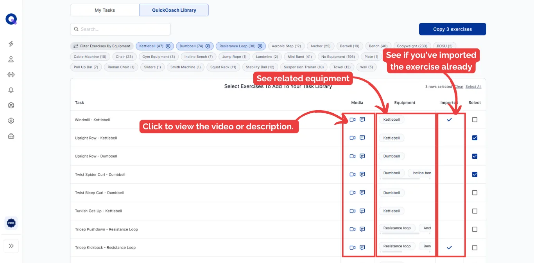Click the Anchor (25) filter chip
Screen dimensions: 534x263
coord(320,46)
